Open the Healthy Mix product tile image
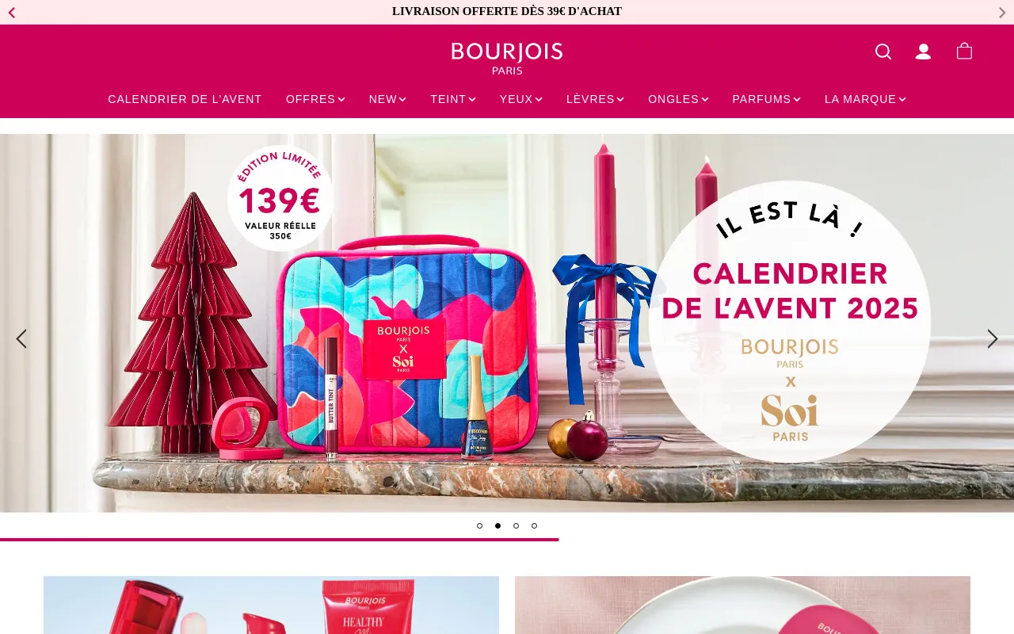Image resolution: width=1014 pixels, height=634 pixels. click(x=271, y=605)
